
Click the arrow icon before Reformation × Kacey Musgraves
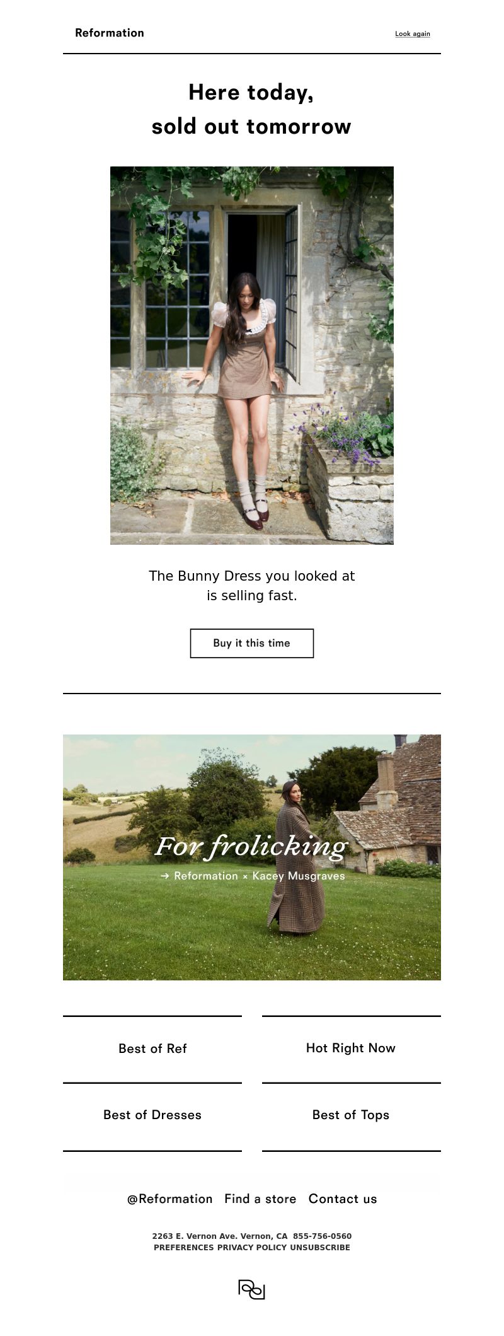tap(165, 876)
